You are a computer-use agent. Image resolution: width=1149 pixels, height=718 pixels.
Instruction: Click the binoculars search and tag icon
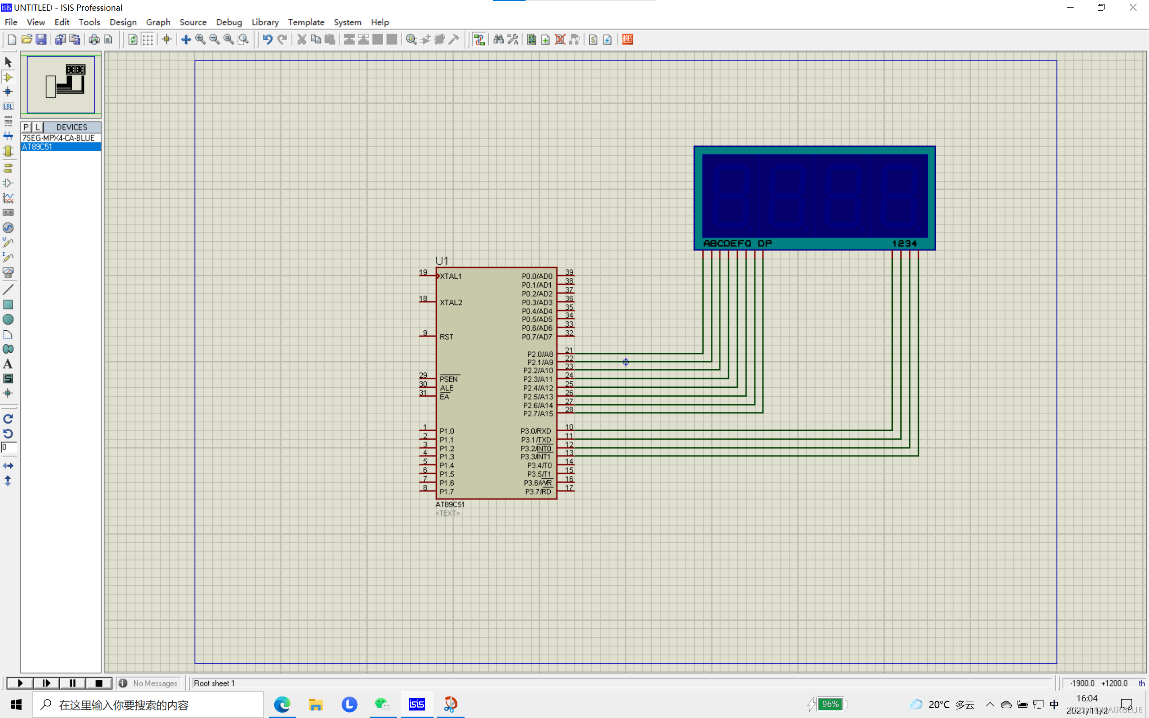click(x=499, y=39)
